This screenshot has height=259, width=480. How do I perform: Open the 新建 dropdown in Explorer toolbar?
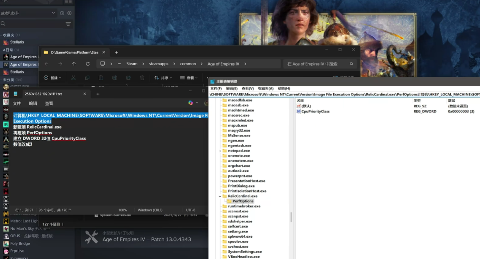click(x=52, y=78)
